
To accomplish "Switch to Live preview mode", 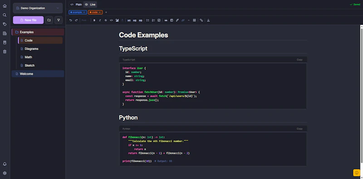I will (90, 5).
